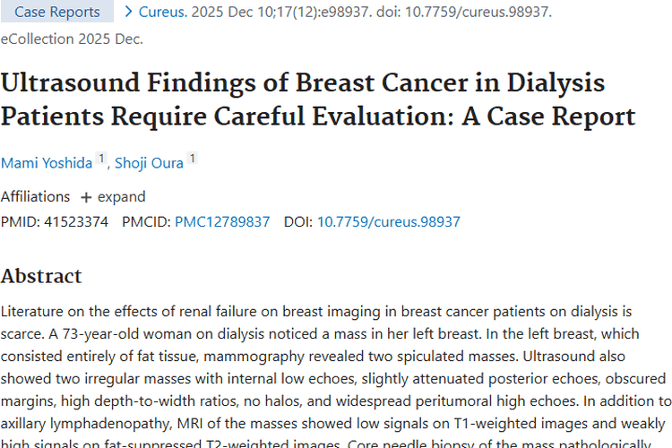This screenshot has height=448, width=672.
Task: Click the Affiliations label
Action: tap(35, 197)
